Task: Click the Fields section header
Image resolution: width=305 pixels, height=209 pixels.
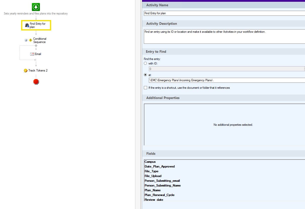Action: (x=223, y=153)
